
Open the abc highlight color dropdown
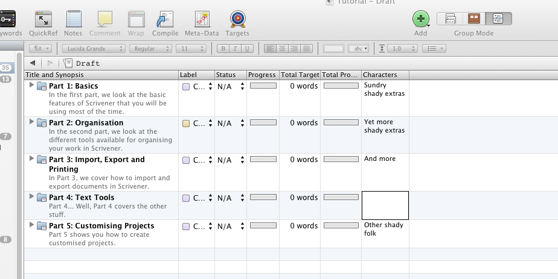[x=358, y=49]
